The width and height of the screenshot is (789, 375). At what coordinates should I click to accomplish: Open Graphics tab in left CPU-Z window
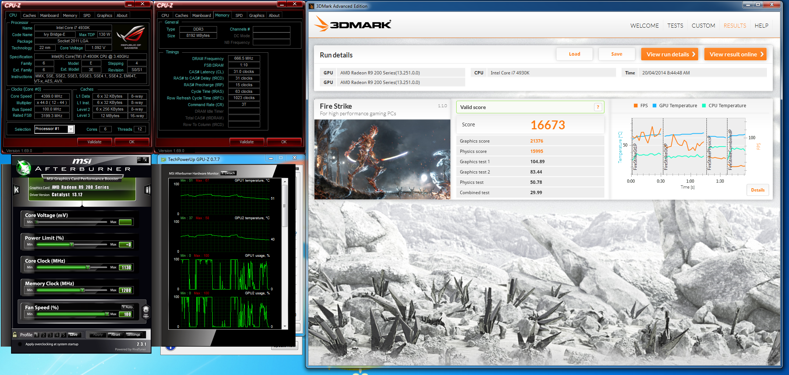click(x=104, y=15)
